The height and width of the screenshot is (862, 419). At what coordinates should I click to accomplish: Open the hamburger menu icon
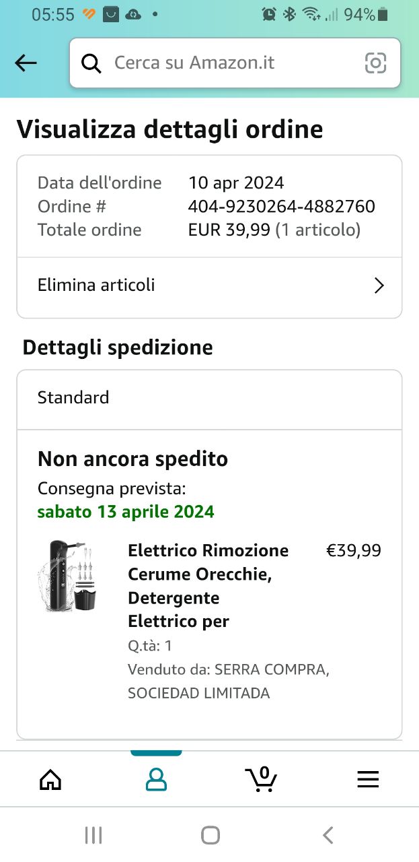(368, 779)
